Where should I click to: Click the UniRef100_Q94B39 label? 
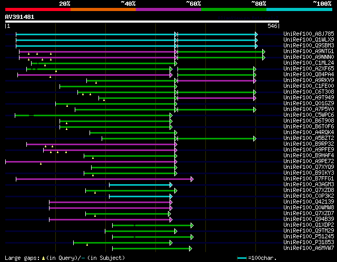(309, 219)
